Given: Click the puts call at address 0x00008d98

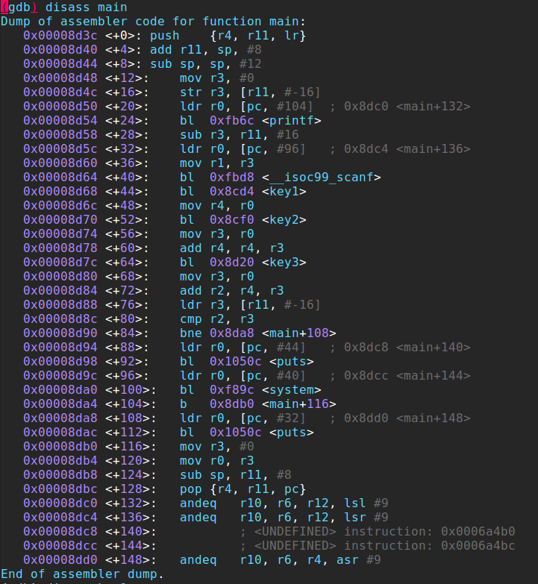Looking at the screenshot, I should (x=247, y=361).
